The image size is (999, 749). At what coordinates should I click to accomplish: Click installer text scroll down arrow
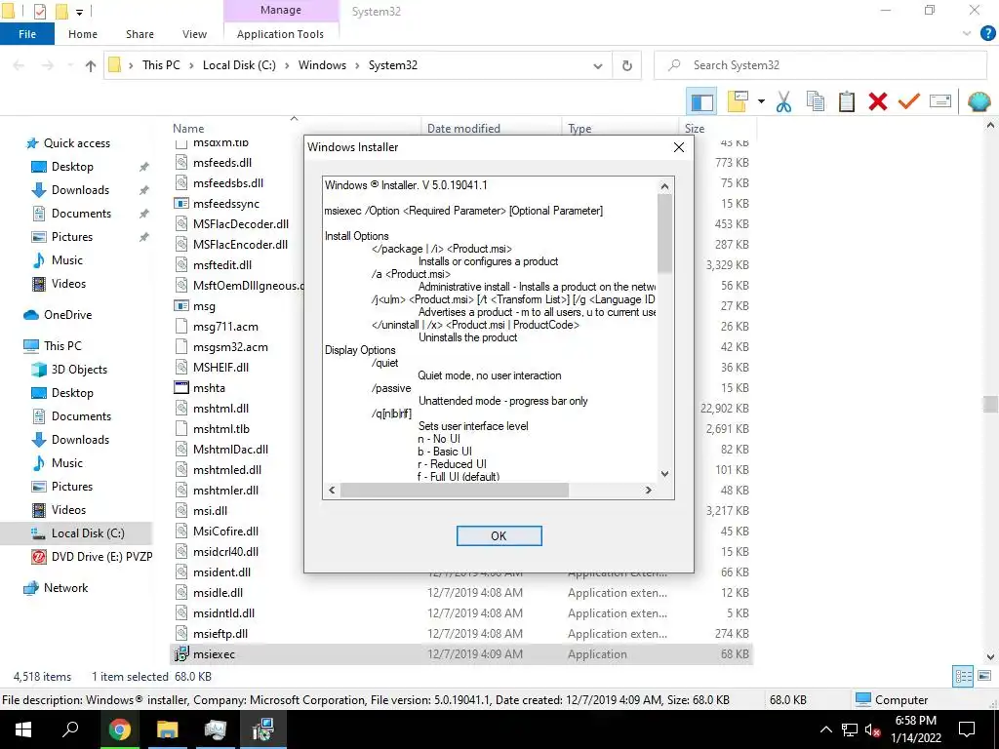tap(664, 474)
